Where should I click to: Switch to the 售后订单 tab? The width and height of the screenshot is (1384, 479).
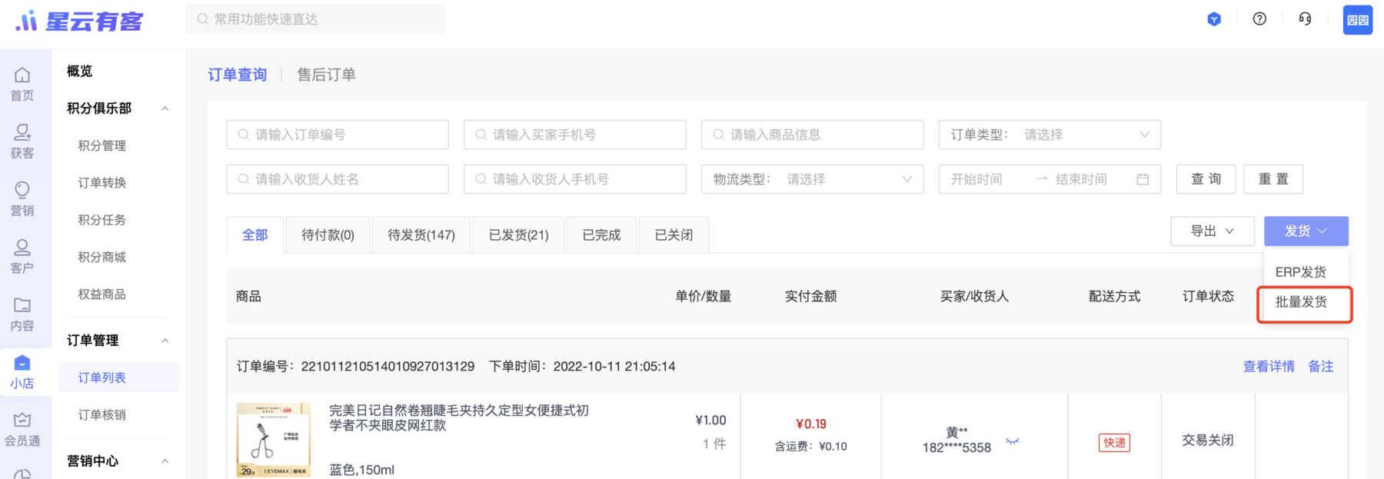click(x=326, y=75)
